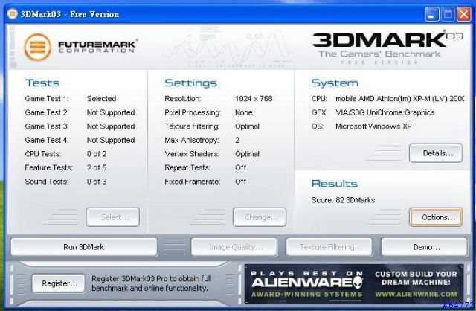Click the 3DMark03 title bar app icon

pos(12,13)
